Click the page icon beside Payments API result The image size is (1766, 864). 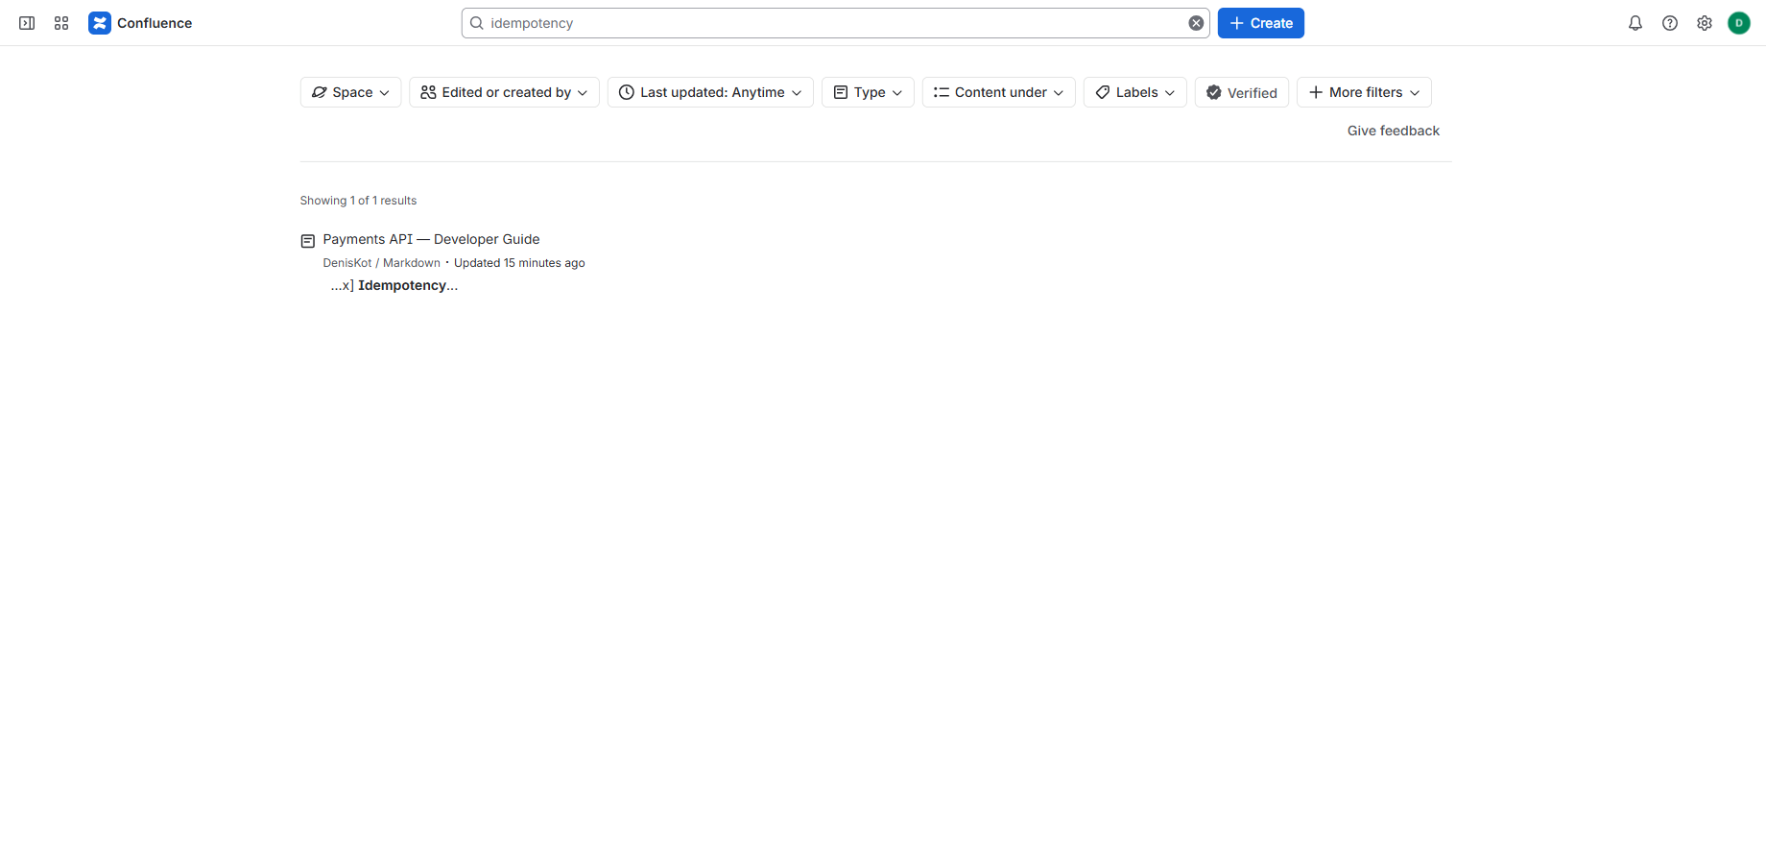coord(308,241)
